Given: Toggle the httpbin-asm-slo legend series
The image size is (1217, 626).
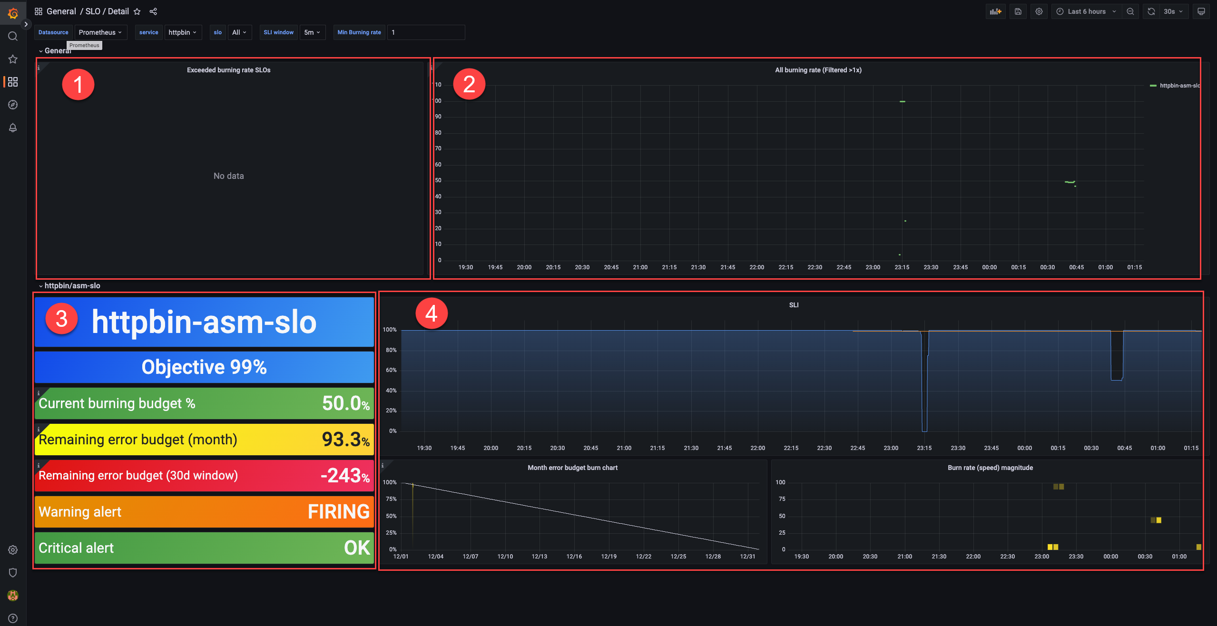Looking at the screenshot, I should point(1179,86).
